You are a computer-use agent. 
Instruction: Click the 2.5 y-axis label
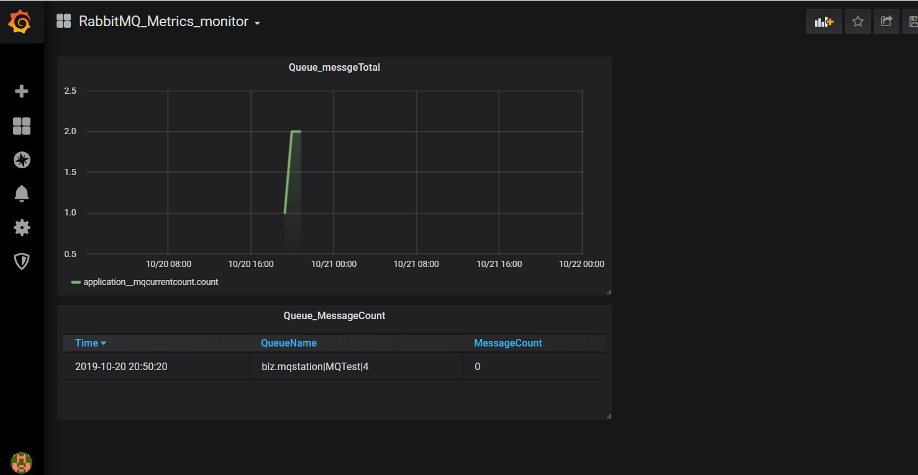click(x=70, y=91)
